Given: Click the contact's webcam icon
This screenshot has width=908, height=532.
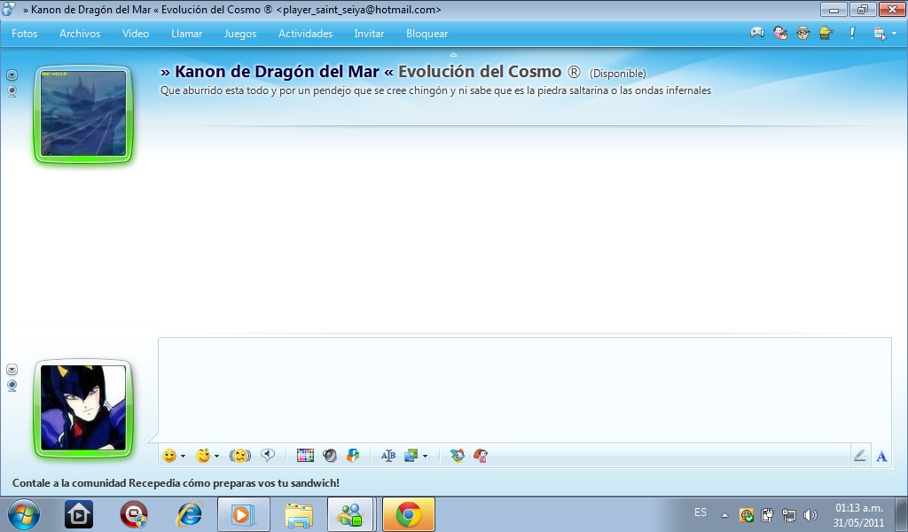Looking at the screenshot, I should (x=12, y=91).
